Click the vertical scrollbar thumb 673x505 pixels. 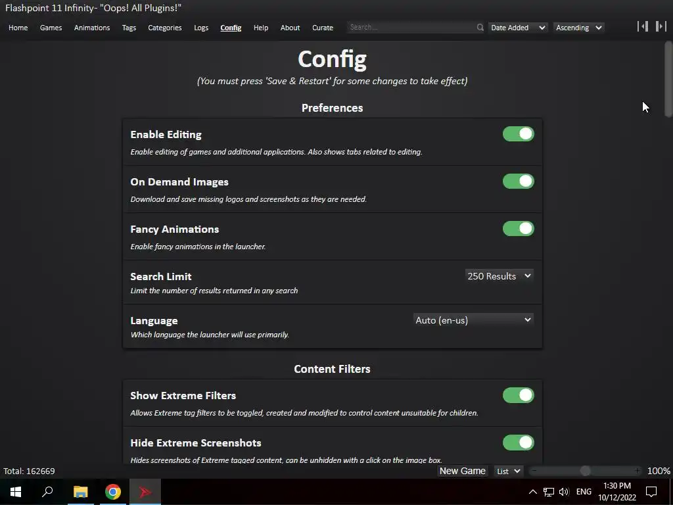[668, 79]
